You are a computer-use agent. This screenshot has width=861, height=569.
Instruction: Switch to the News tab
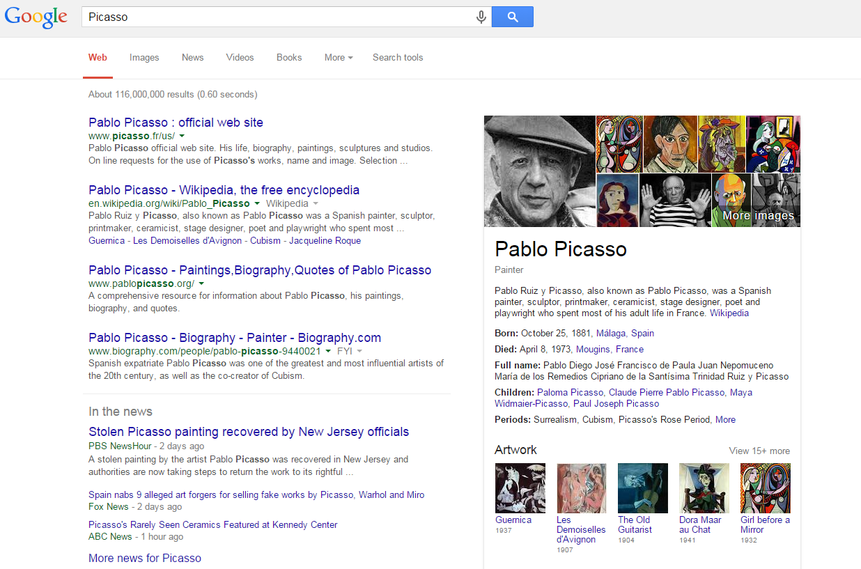[193, 58]
